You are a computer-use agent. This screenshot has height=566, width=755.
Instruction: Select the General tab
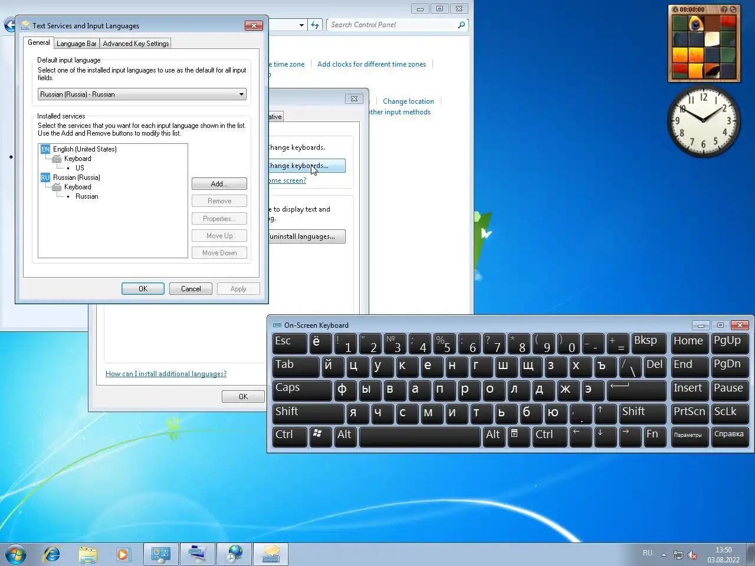(x=39, y=42)
